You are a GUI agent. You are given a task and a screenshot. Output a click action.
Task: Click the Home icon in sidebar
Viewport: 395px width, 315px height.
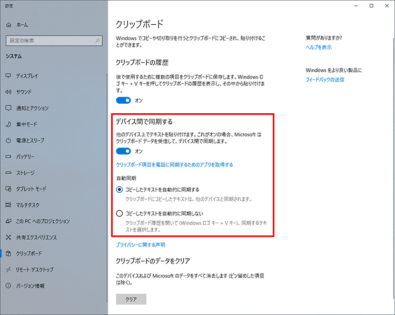[8, 25]
